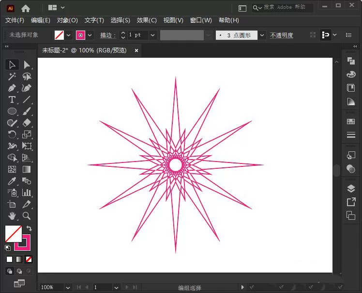Set paint mode to Gradient
The height and width of the screenshot is (293, 362).
click(x=19, y=259)
